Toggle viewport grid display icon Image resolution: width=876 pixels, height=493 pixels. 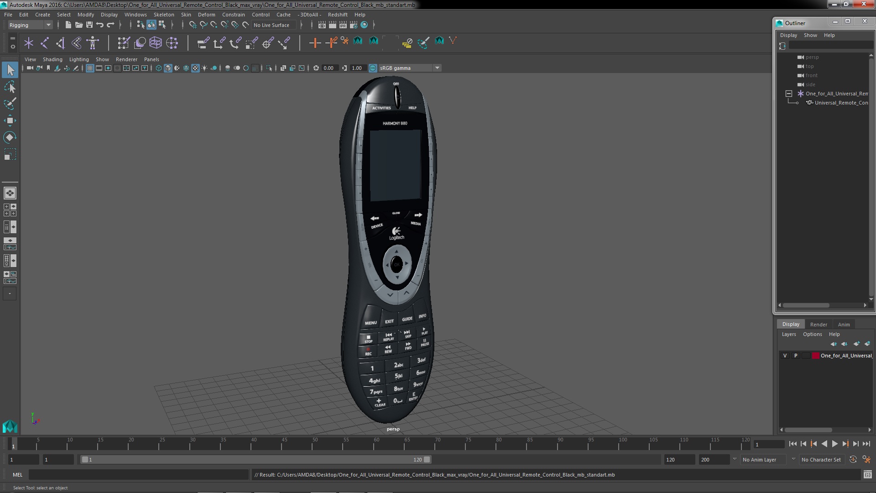coord(90,68)
